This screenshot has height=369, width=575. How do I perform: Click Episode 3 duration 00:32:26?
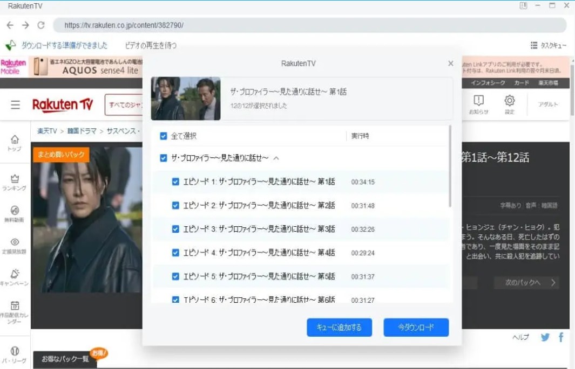pos(363,229)
